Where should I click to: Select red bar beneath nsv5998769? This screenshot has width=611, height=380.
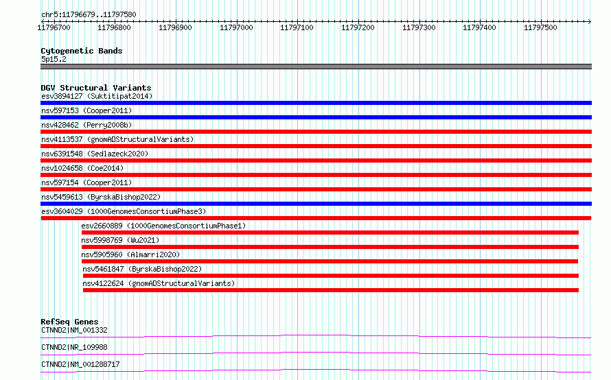330,247
